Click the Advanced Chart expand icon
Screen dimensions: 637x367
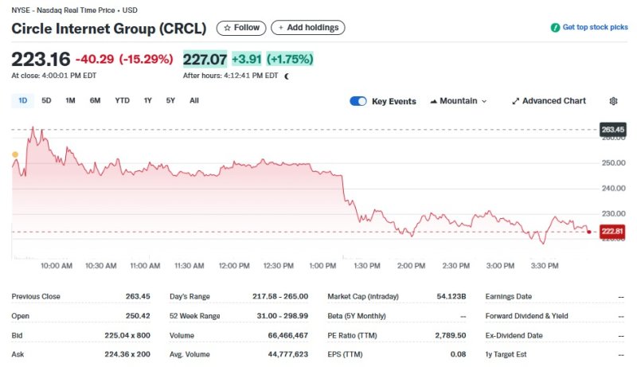pos(515,101)
